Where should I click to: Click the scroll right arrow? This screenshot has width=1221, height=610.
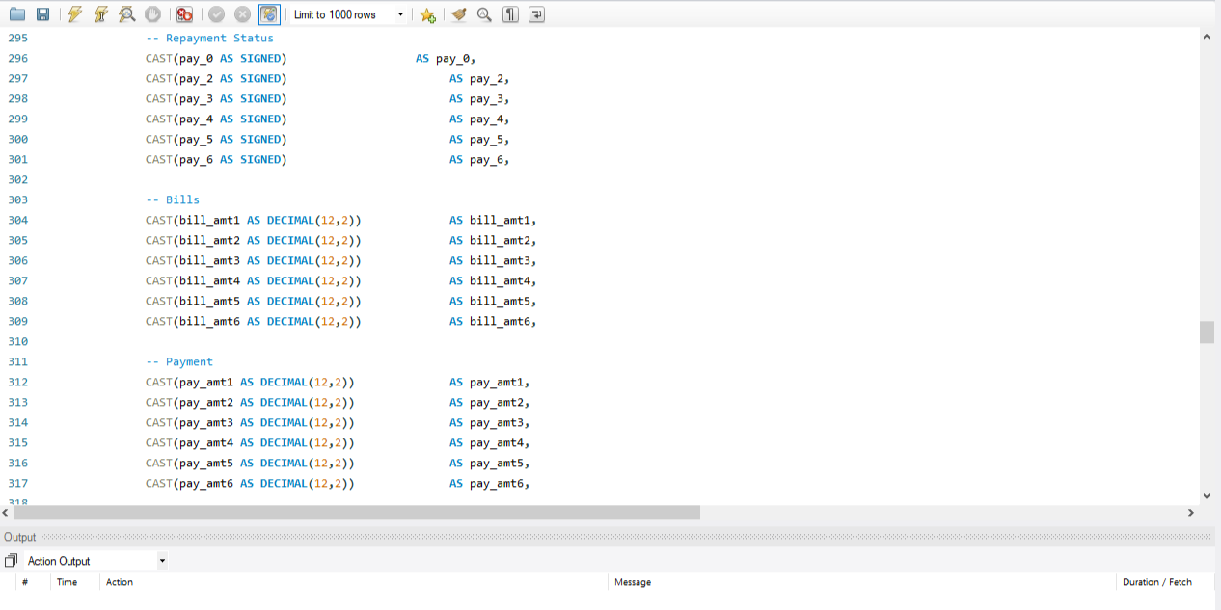[1191, 513]
